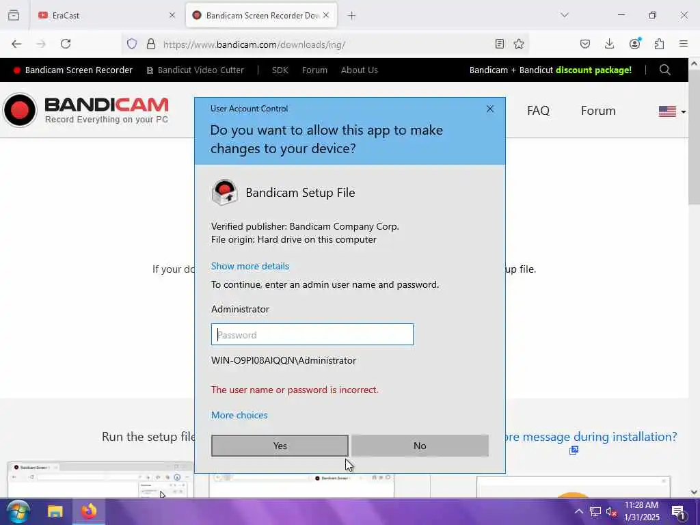Click the site padlock icon

[x=151, y=44]
